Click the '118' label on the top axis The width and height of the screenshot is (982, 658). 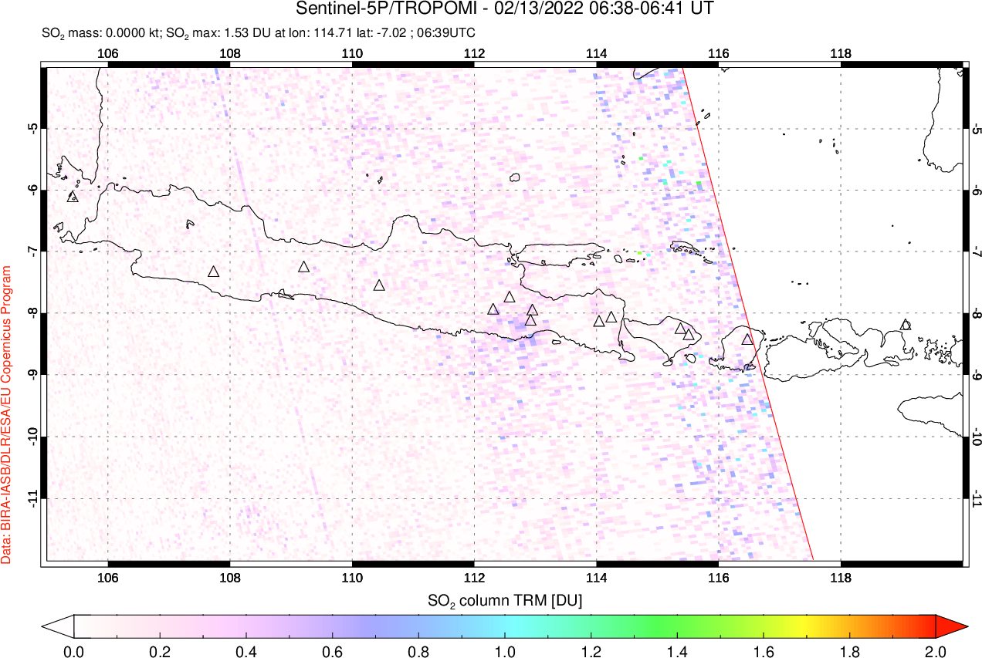point(840,53)
